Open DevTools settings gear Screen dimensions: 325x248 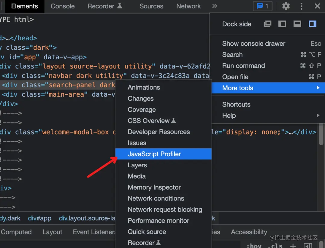pyautogui.click(x=286, y=6)
